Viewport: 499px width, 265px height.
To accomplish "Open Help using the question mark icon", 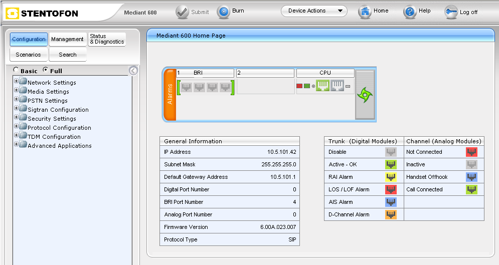I will 410,12.
